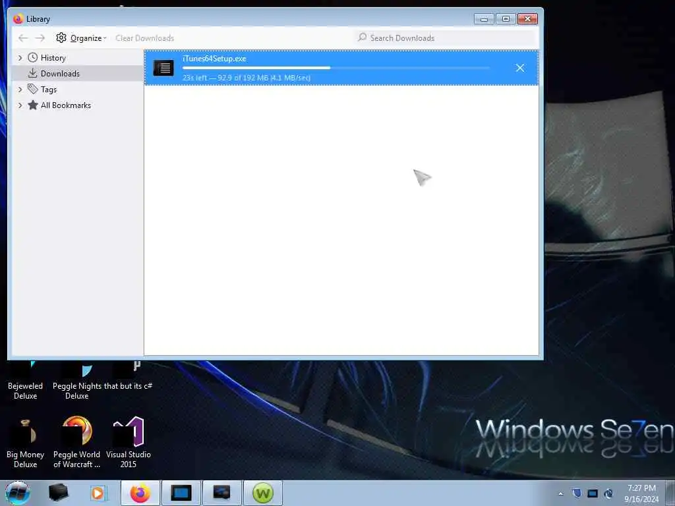The height and width of the screenshot is (506, 675).
Task: Go back in the Library window
Action: click(x=23, y=38)
